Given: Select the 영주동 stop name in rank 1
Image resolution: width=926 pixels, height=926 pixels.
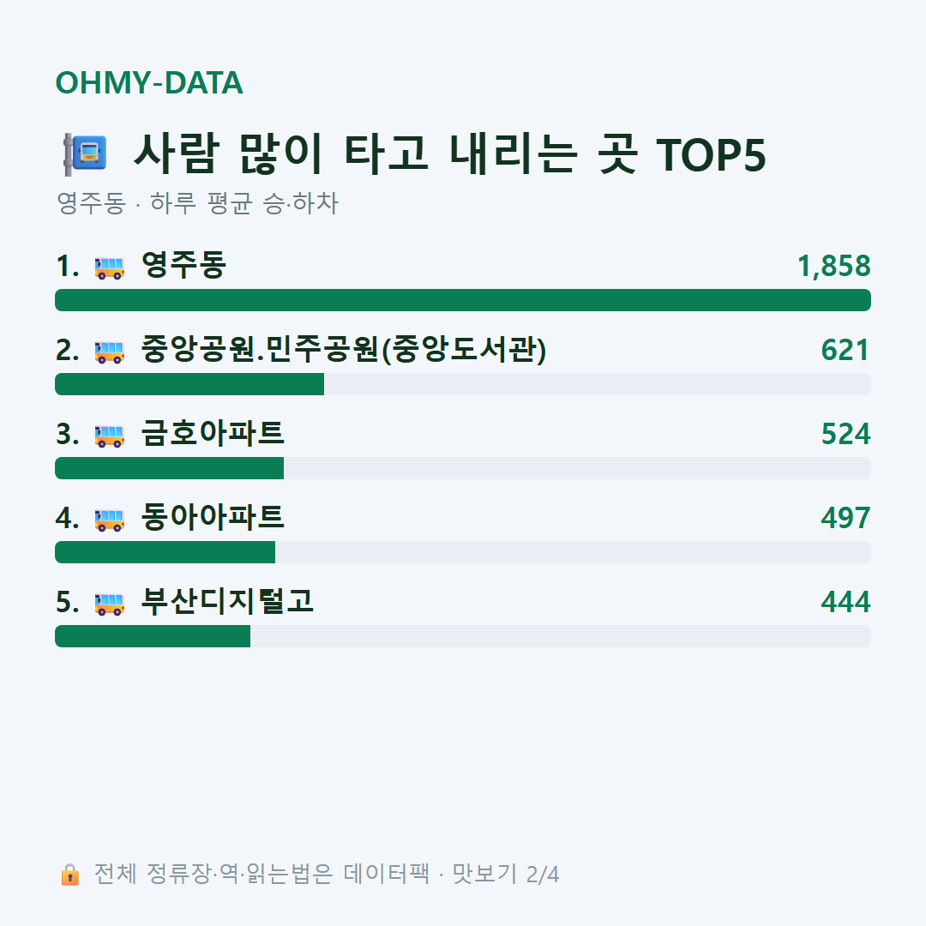Looking at the screenshot, I should (x=183, y=265).
